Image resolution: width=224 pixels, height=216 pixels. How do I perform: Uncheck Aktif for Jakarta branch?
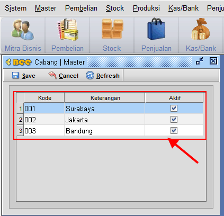174,120
